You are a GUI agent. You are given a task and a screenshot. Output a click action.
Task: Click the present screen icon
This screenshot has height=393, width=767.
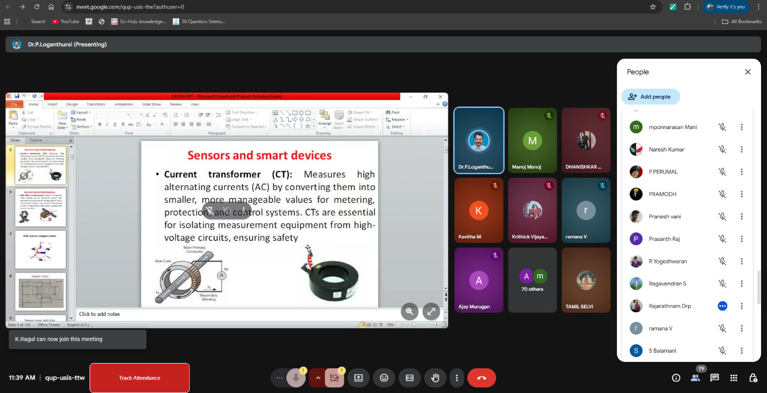(x=358, y=378)
